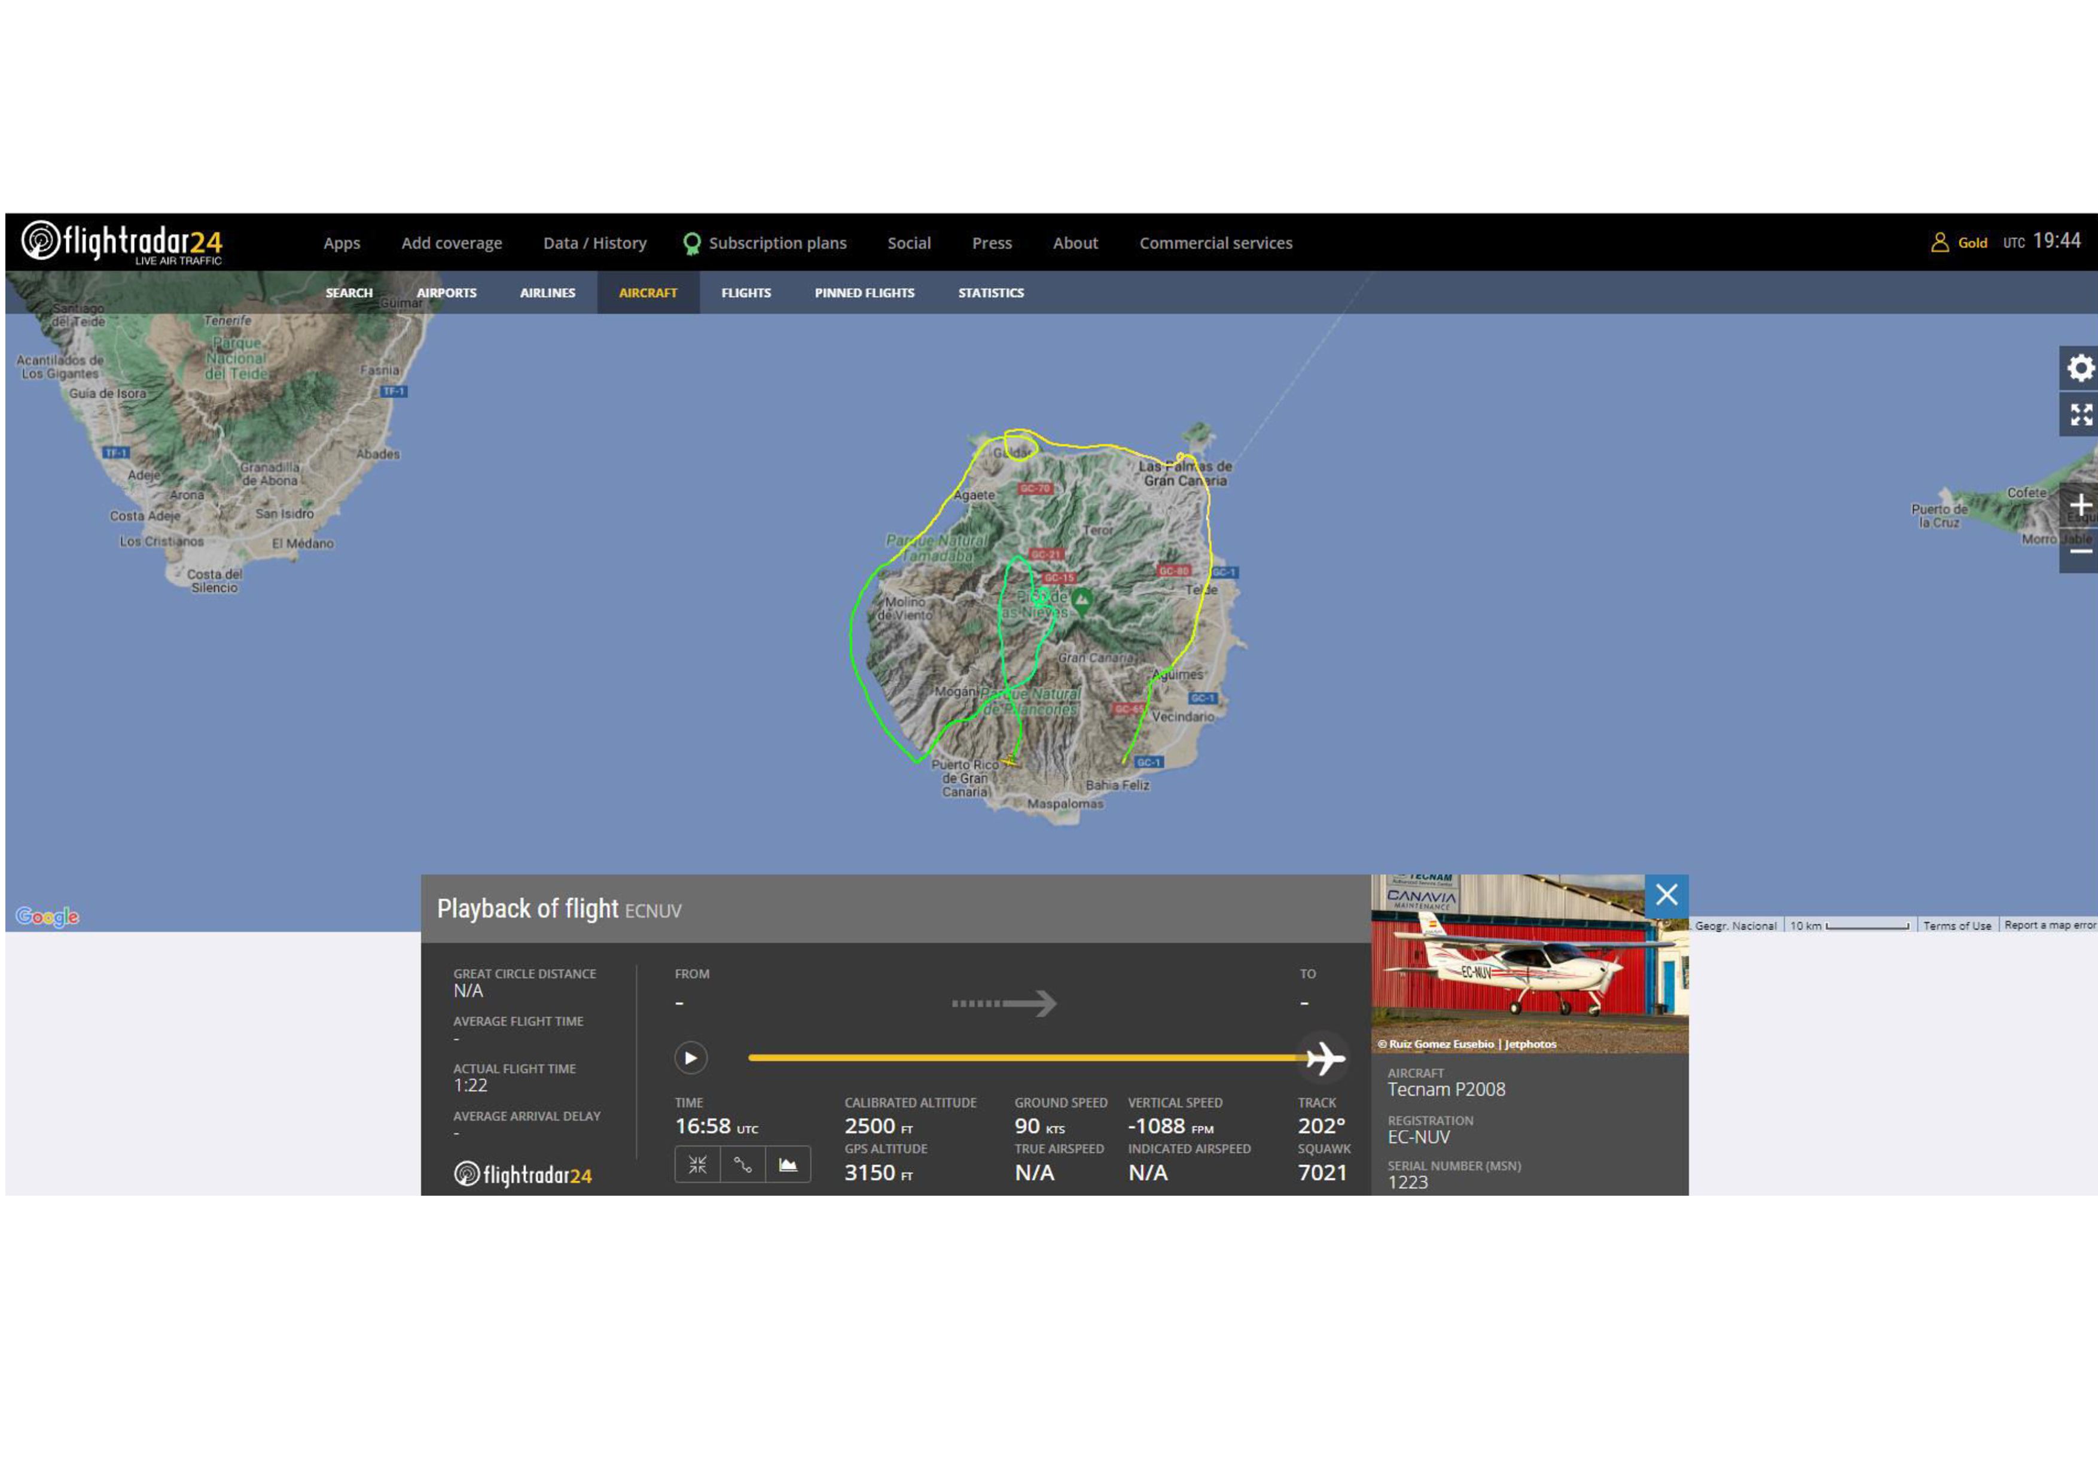The width and height of the screenshot is (2098, 1484).
Task: Click the flightradar24 logo at top left
Action: pyautogui.click(x=123, y=242)
